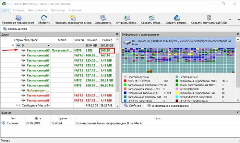Click the R-STUDIO app icon in title bar
Viewport: 240px width, 143px height.
click(x=4, y=3)
